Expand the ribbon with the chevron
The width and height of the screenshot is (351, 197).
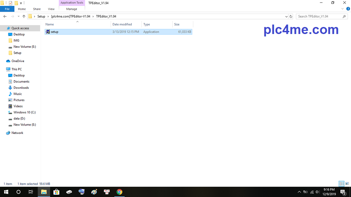[343, 9]
